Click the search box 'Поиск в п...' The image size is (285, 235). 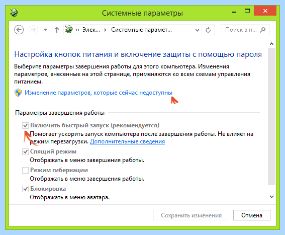pyautogui.click(x=245, y=30)
